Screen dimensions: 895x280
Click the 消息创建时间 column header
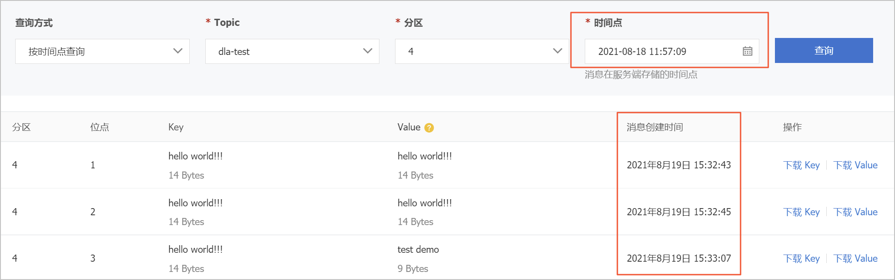(x=654, y=127)
